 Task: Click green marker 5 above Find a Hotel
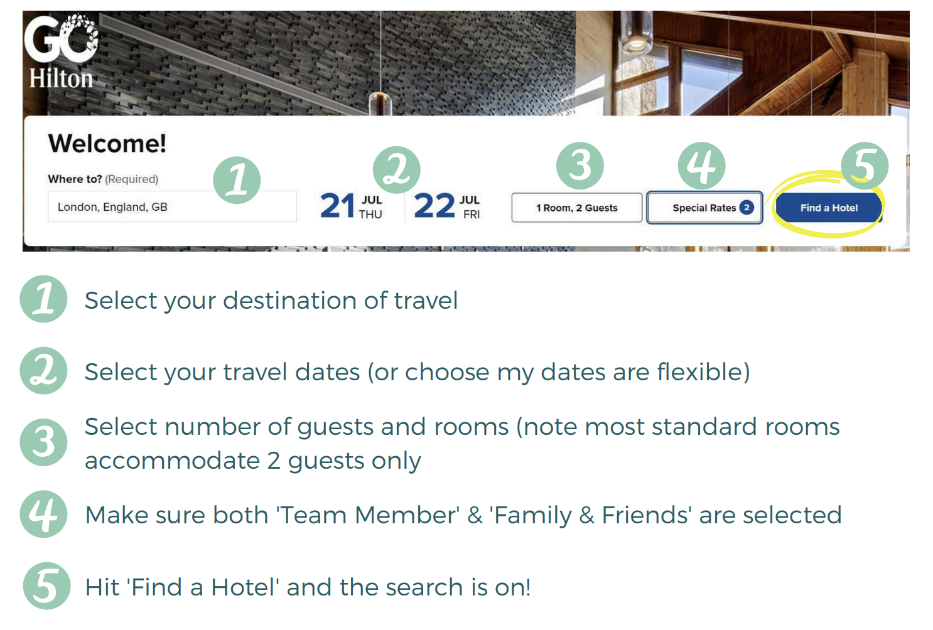tap(865, 166)
